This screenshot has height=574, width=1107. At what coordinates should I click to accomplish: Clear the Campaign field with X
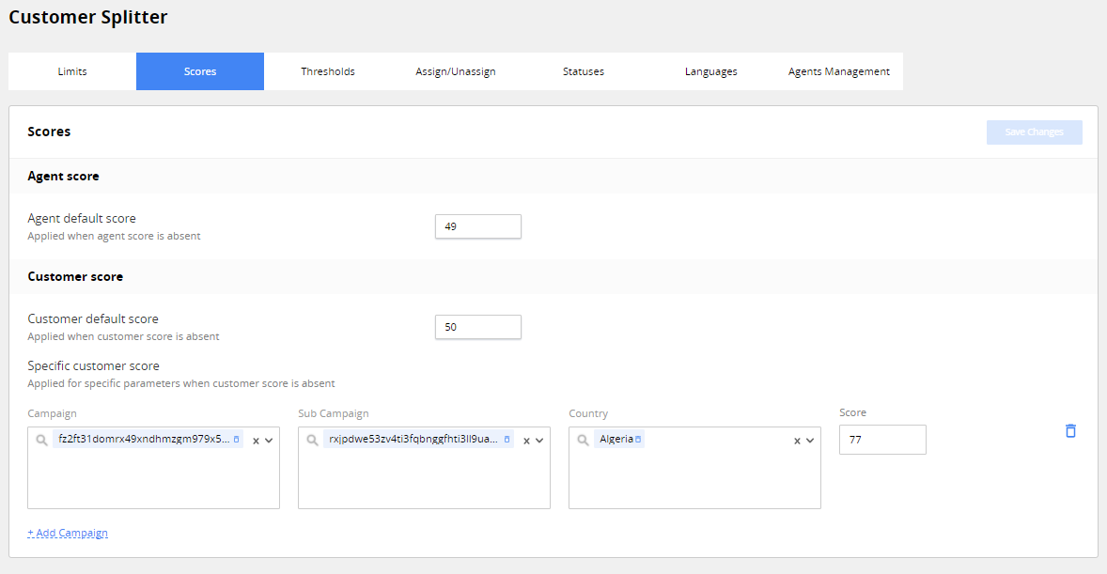[256, 441]
